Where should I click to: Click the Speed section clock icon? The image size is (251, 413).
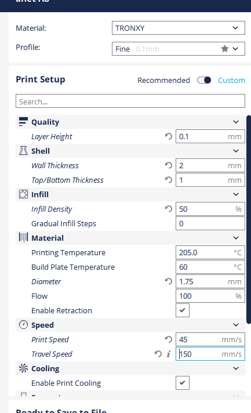tap(23, 325)
